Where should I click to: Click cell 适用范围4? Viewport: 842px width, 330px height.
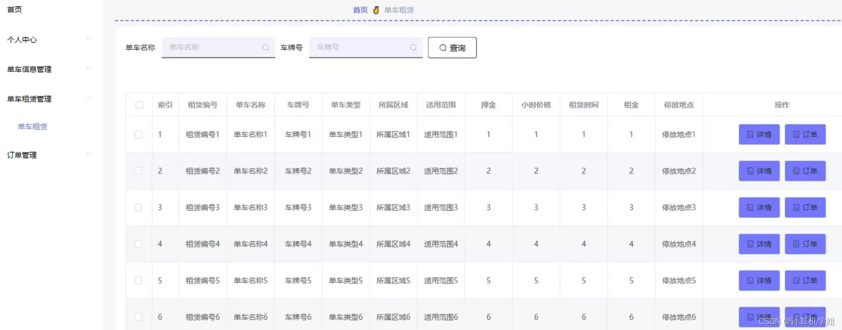pyautogui.click(x=441, y=244)
